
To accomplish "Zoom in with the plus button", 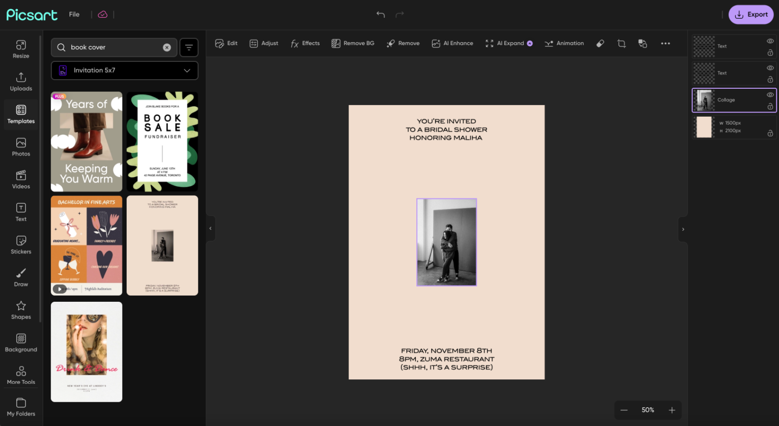I will click(x=671, y=410).
